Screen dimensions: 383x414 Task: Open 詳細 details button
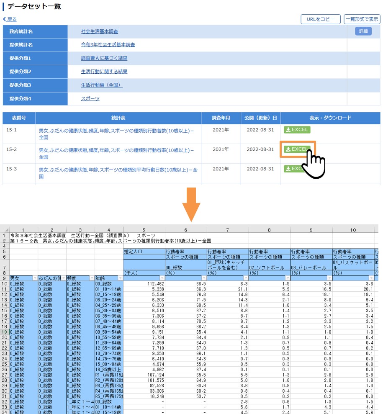(363, 31)
